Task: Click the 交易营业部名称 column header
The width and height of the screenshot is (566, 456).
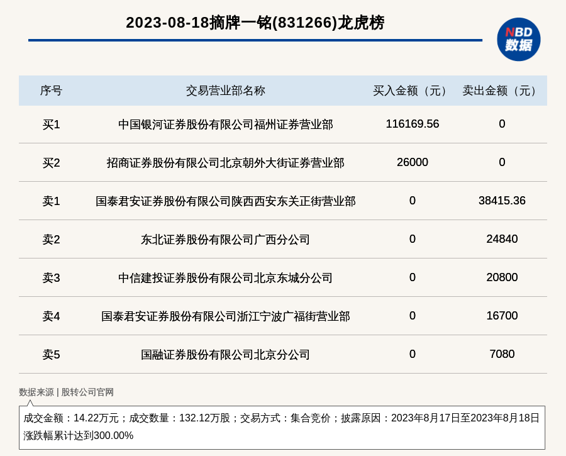Action: click(226, 91)
